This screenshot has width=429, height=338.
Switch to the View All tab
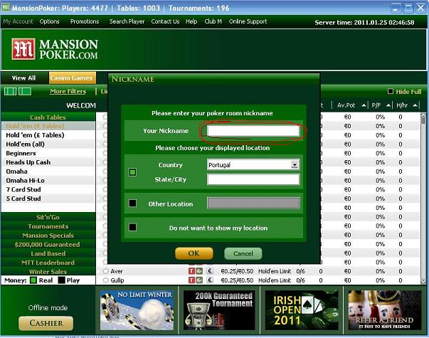(23, 78)
